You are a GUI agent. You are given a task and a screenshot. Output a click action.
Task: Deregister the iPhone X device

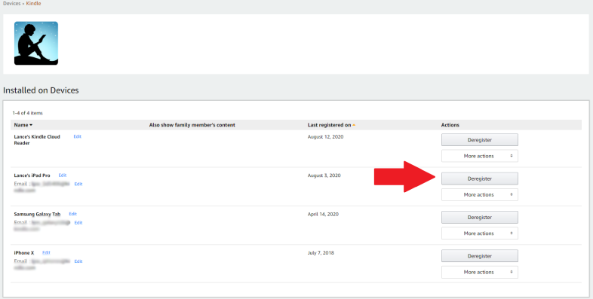480,256
